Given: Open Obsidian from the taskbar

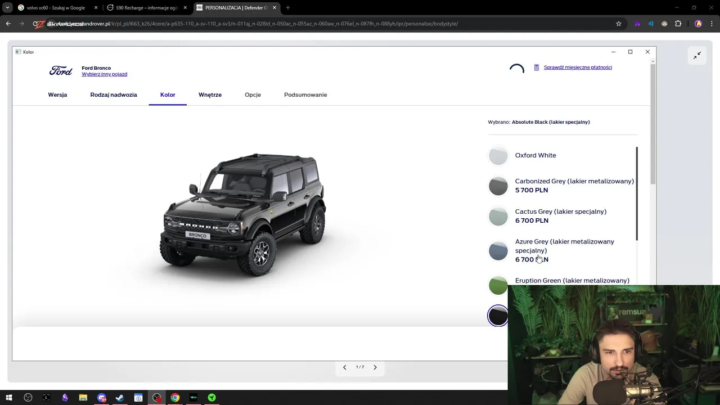Looking at the screenshot, I should pos(65,398).
